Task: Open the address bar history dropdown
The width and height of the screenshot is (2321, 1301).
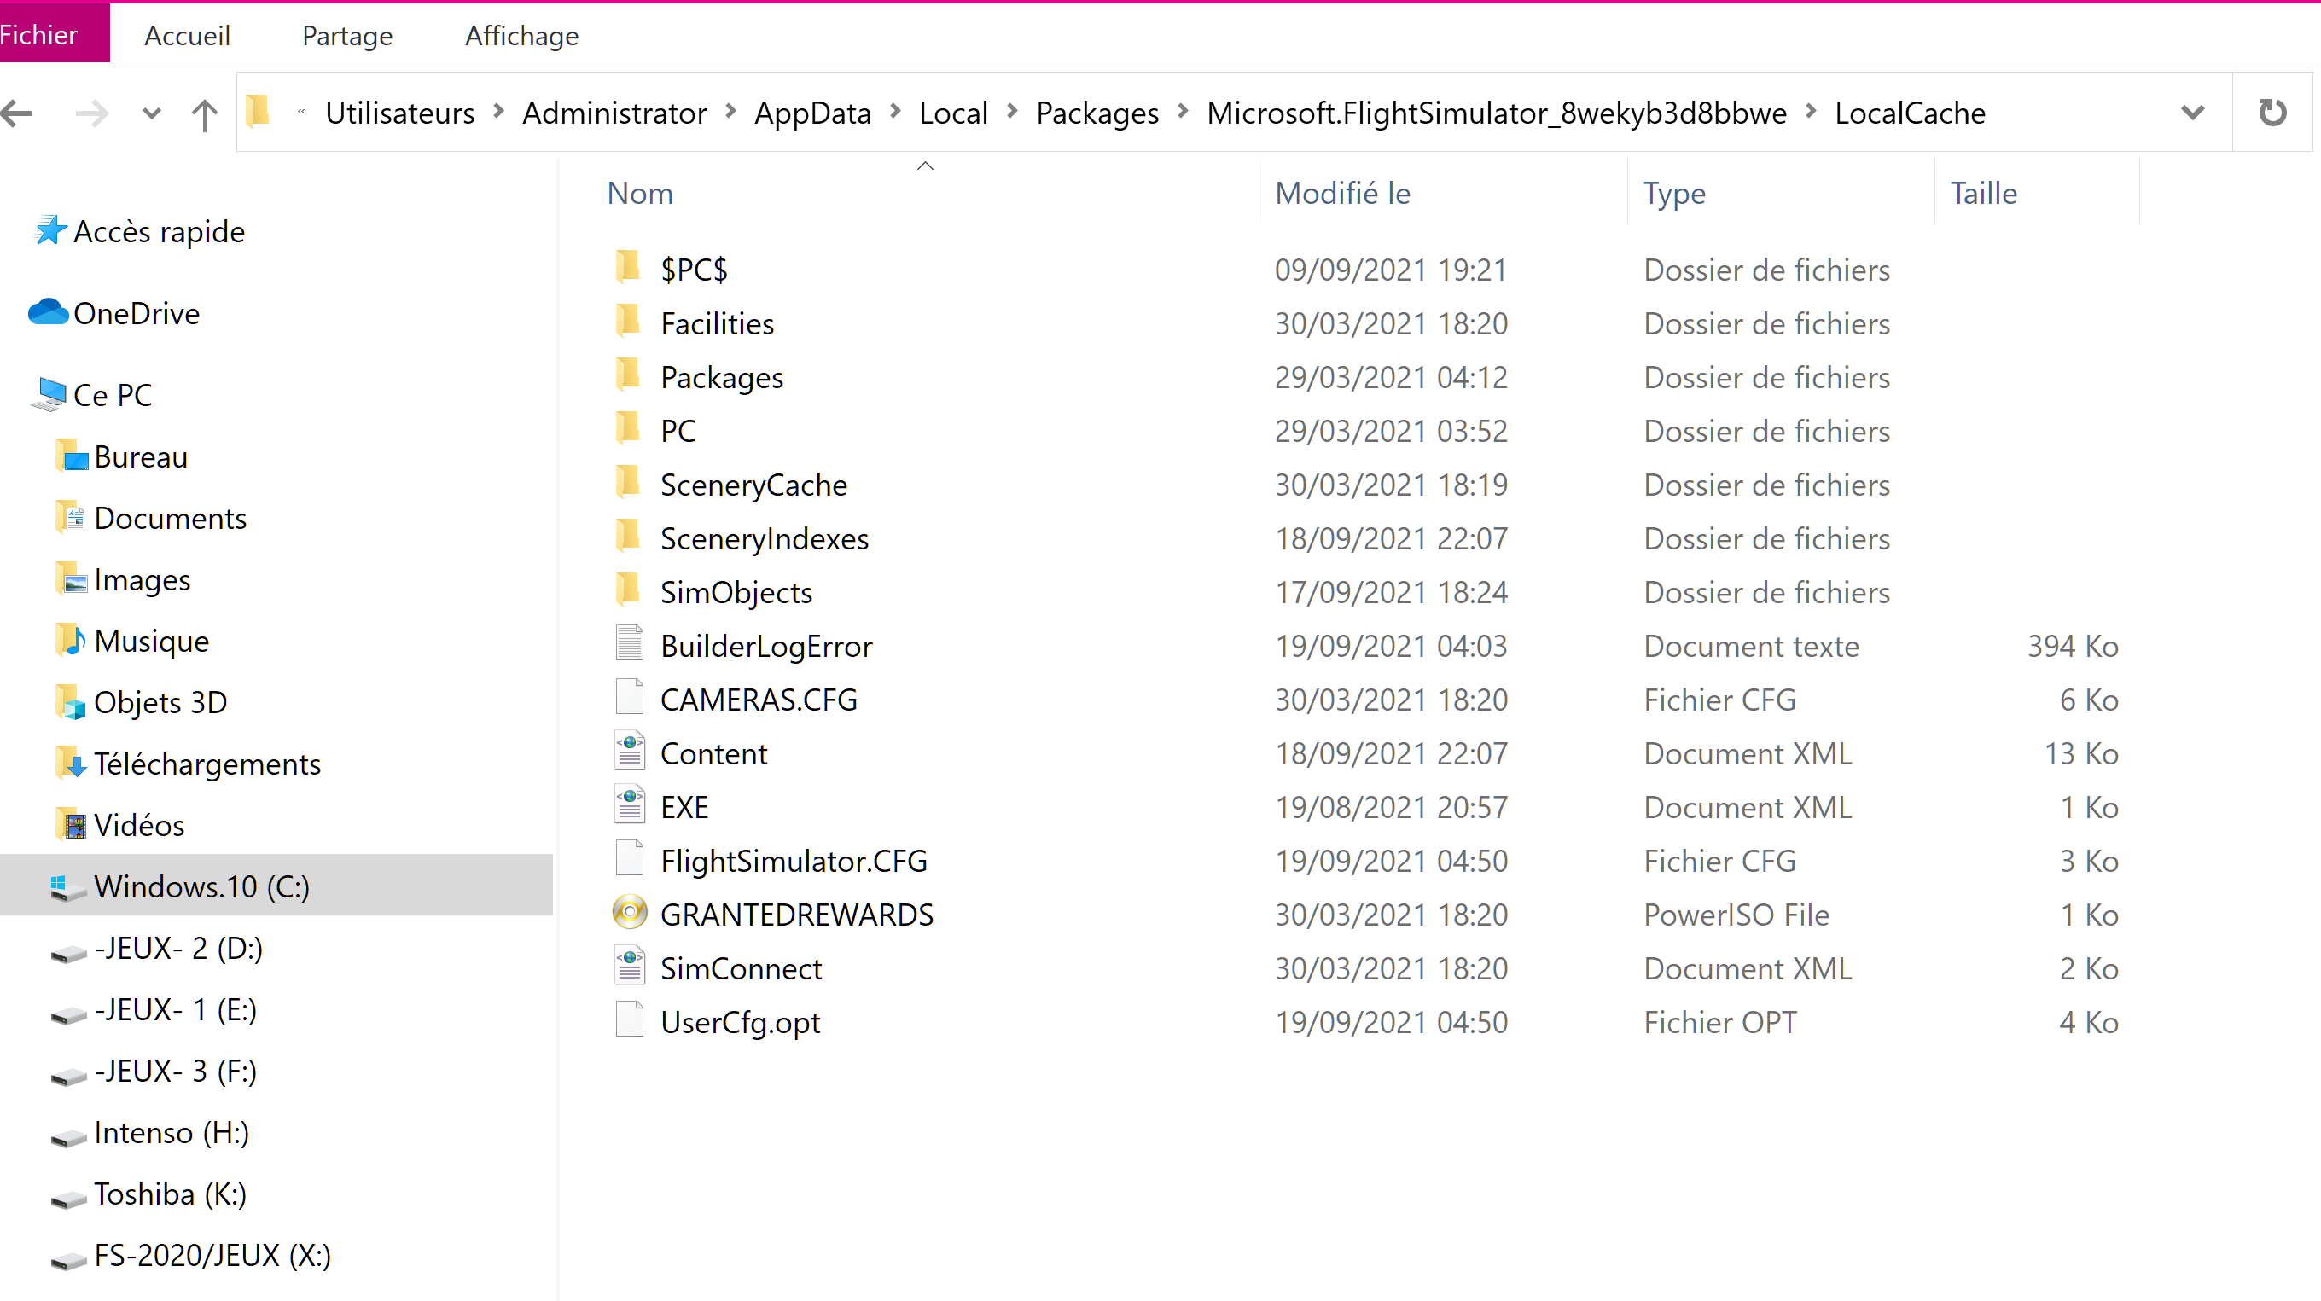Action: click(x=2191, y=112)
